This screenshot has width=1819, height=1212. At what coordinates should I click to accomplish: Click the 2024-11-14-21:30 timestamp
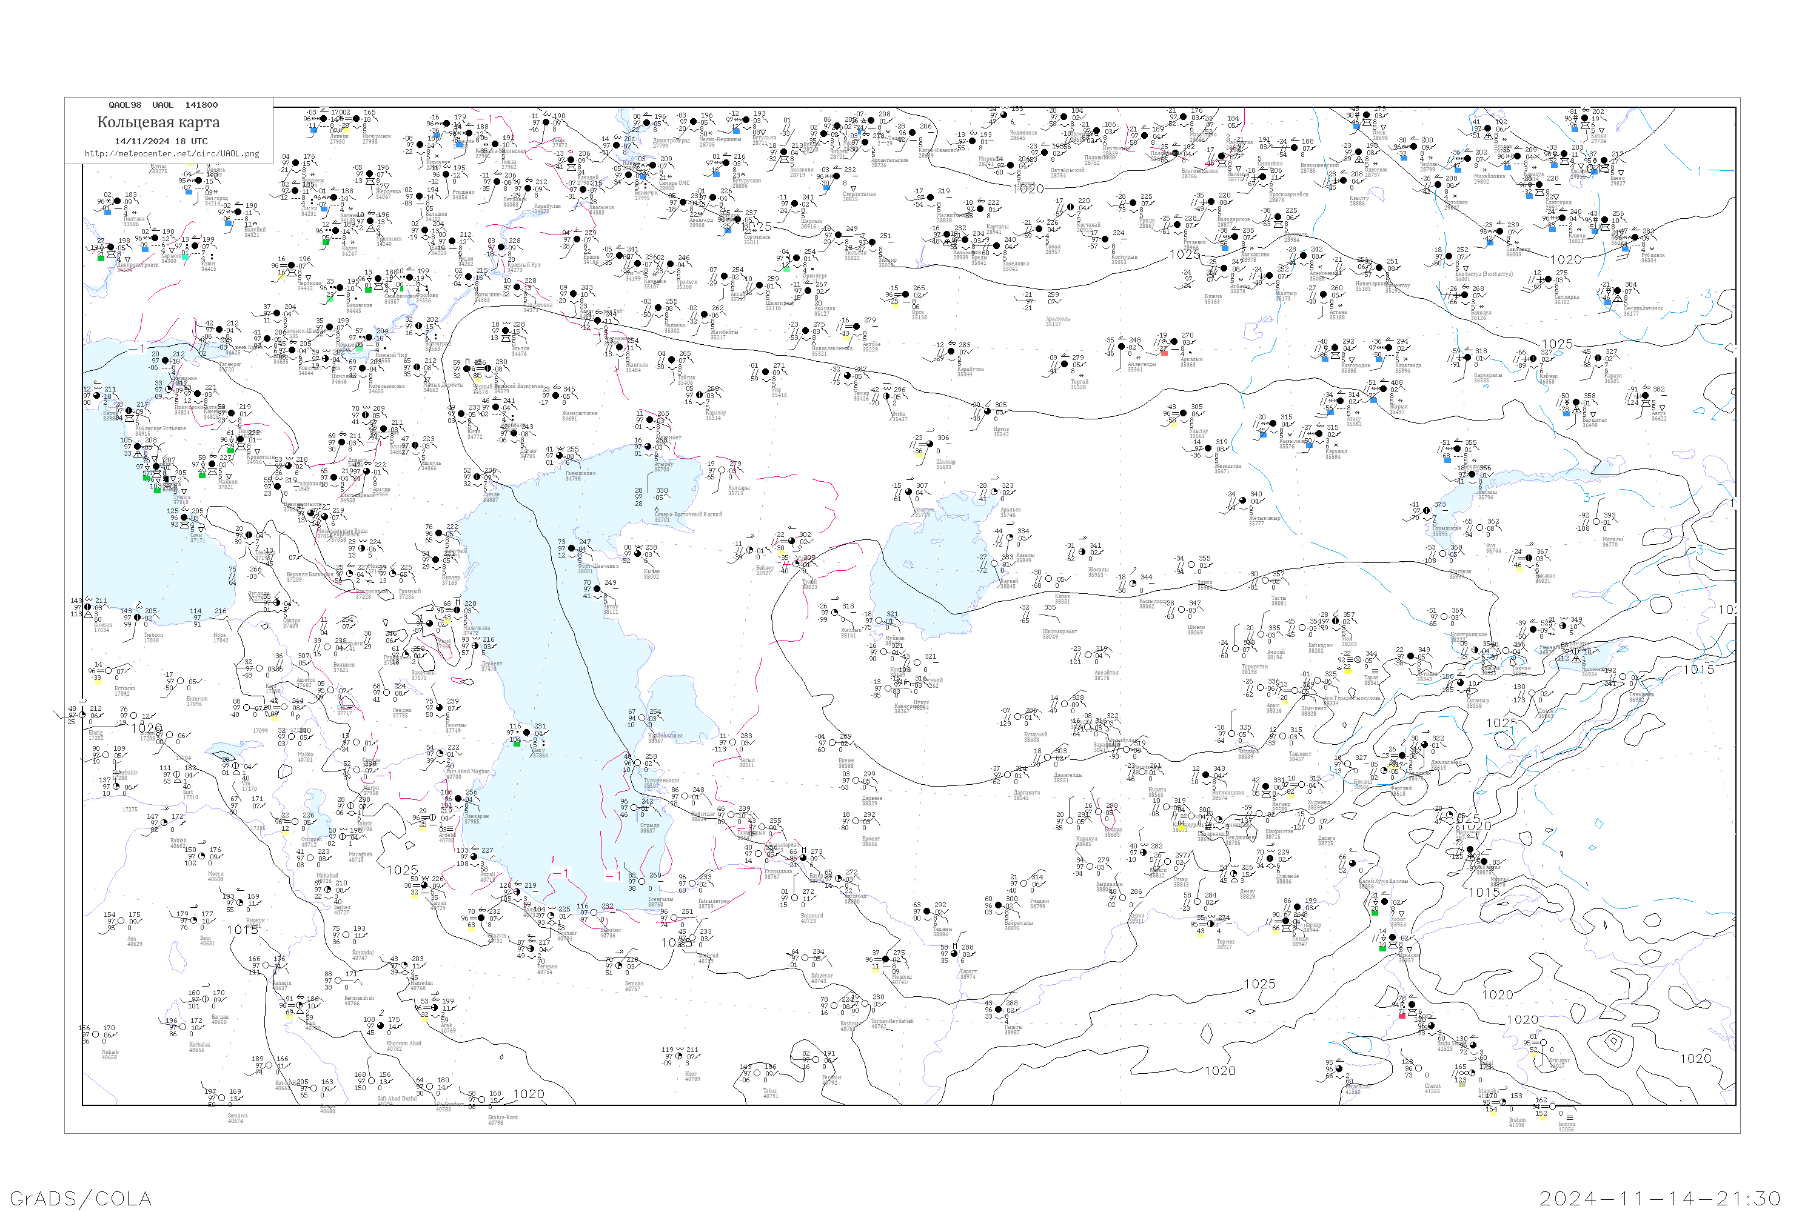1660,1198
